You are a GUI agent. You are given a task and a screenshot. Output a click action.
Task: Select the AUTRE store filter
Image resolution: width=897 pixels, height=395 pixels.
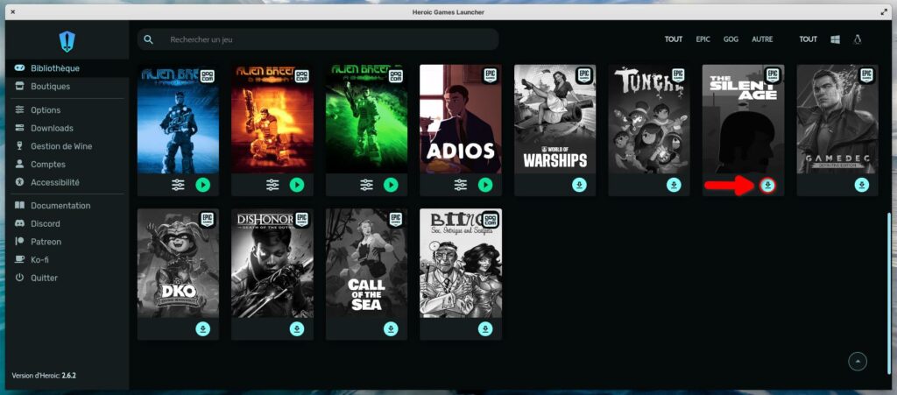(762, 39)
